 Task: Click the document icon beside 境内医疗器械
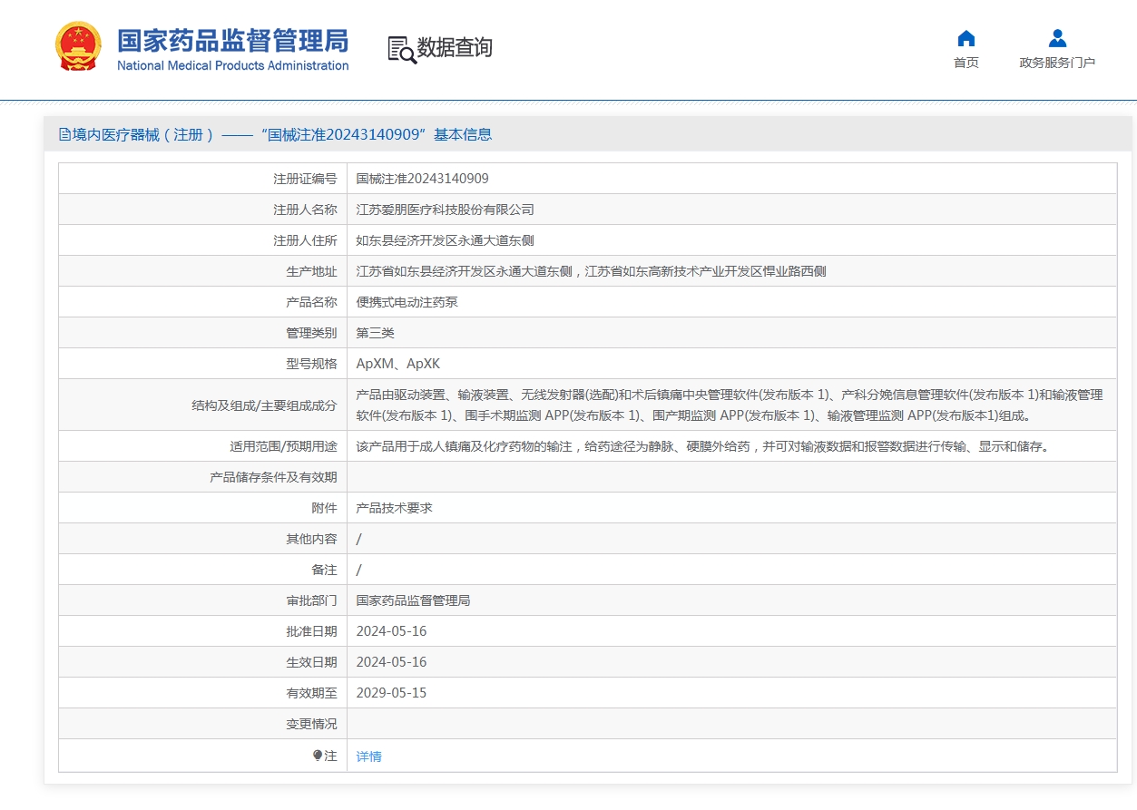tap(64, 134)
